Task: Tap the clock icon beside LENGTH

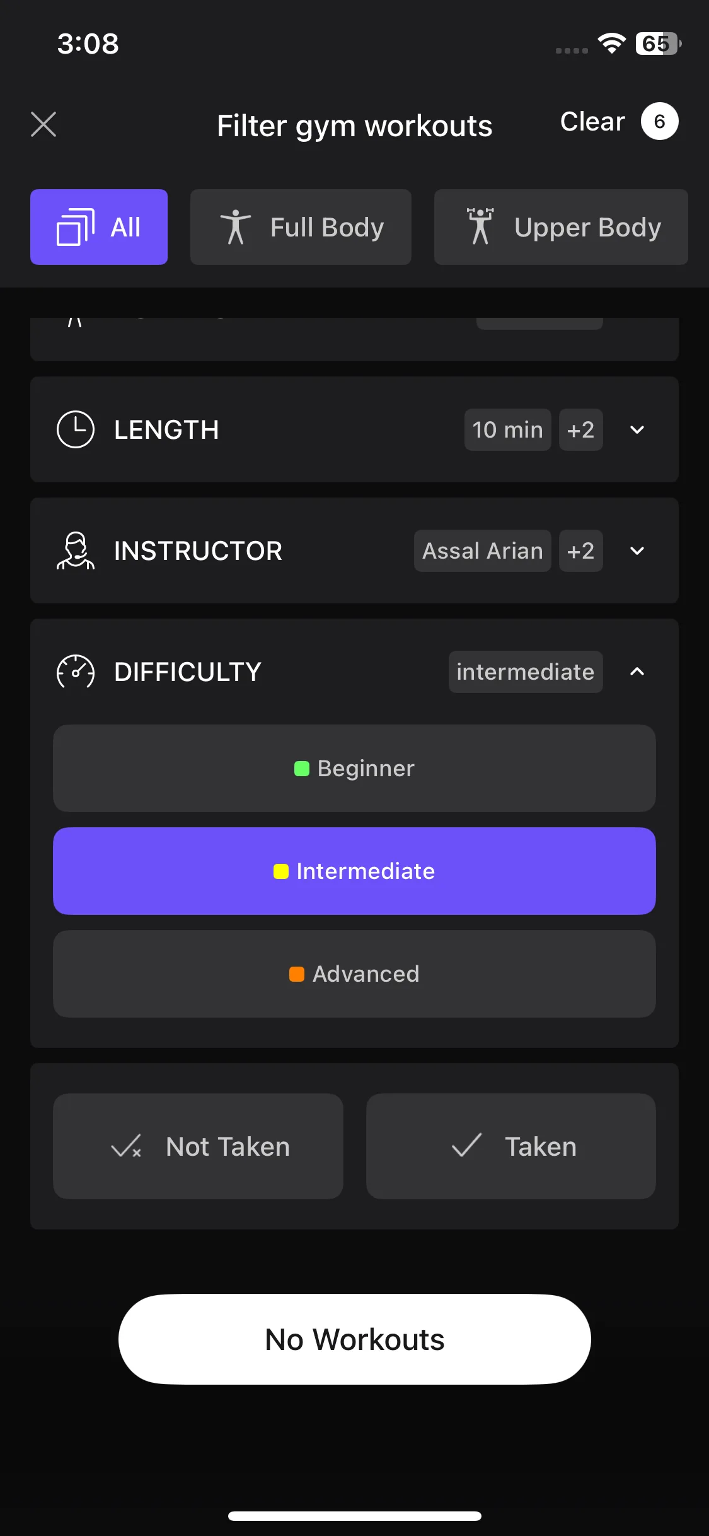Action: coord(76,429)
